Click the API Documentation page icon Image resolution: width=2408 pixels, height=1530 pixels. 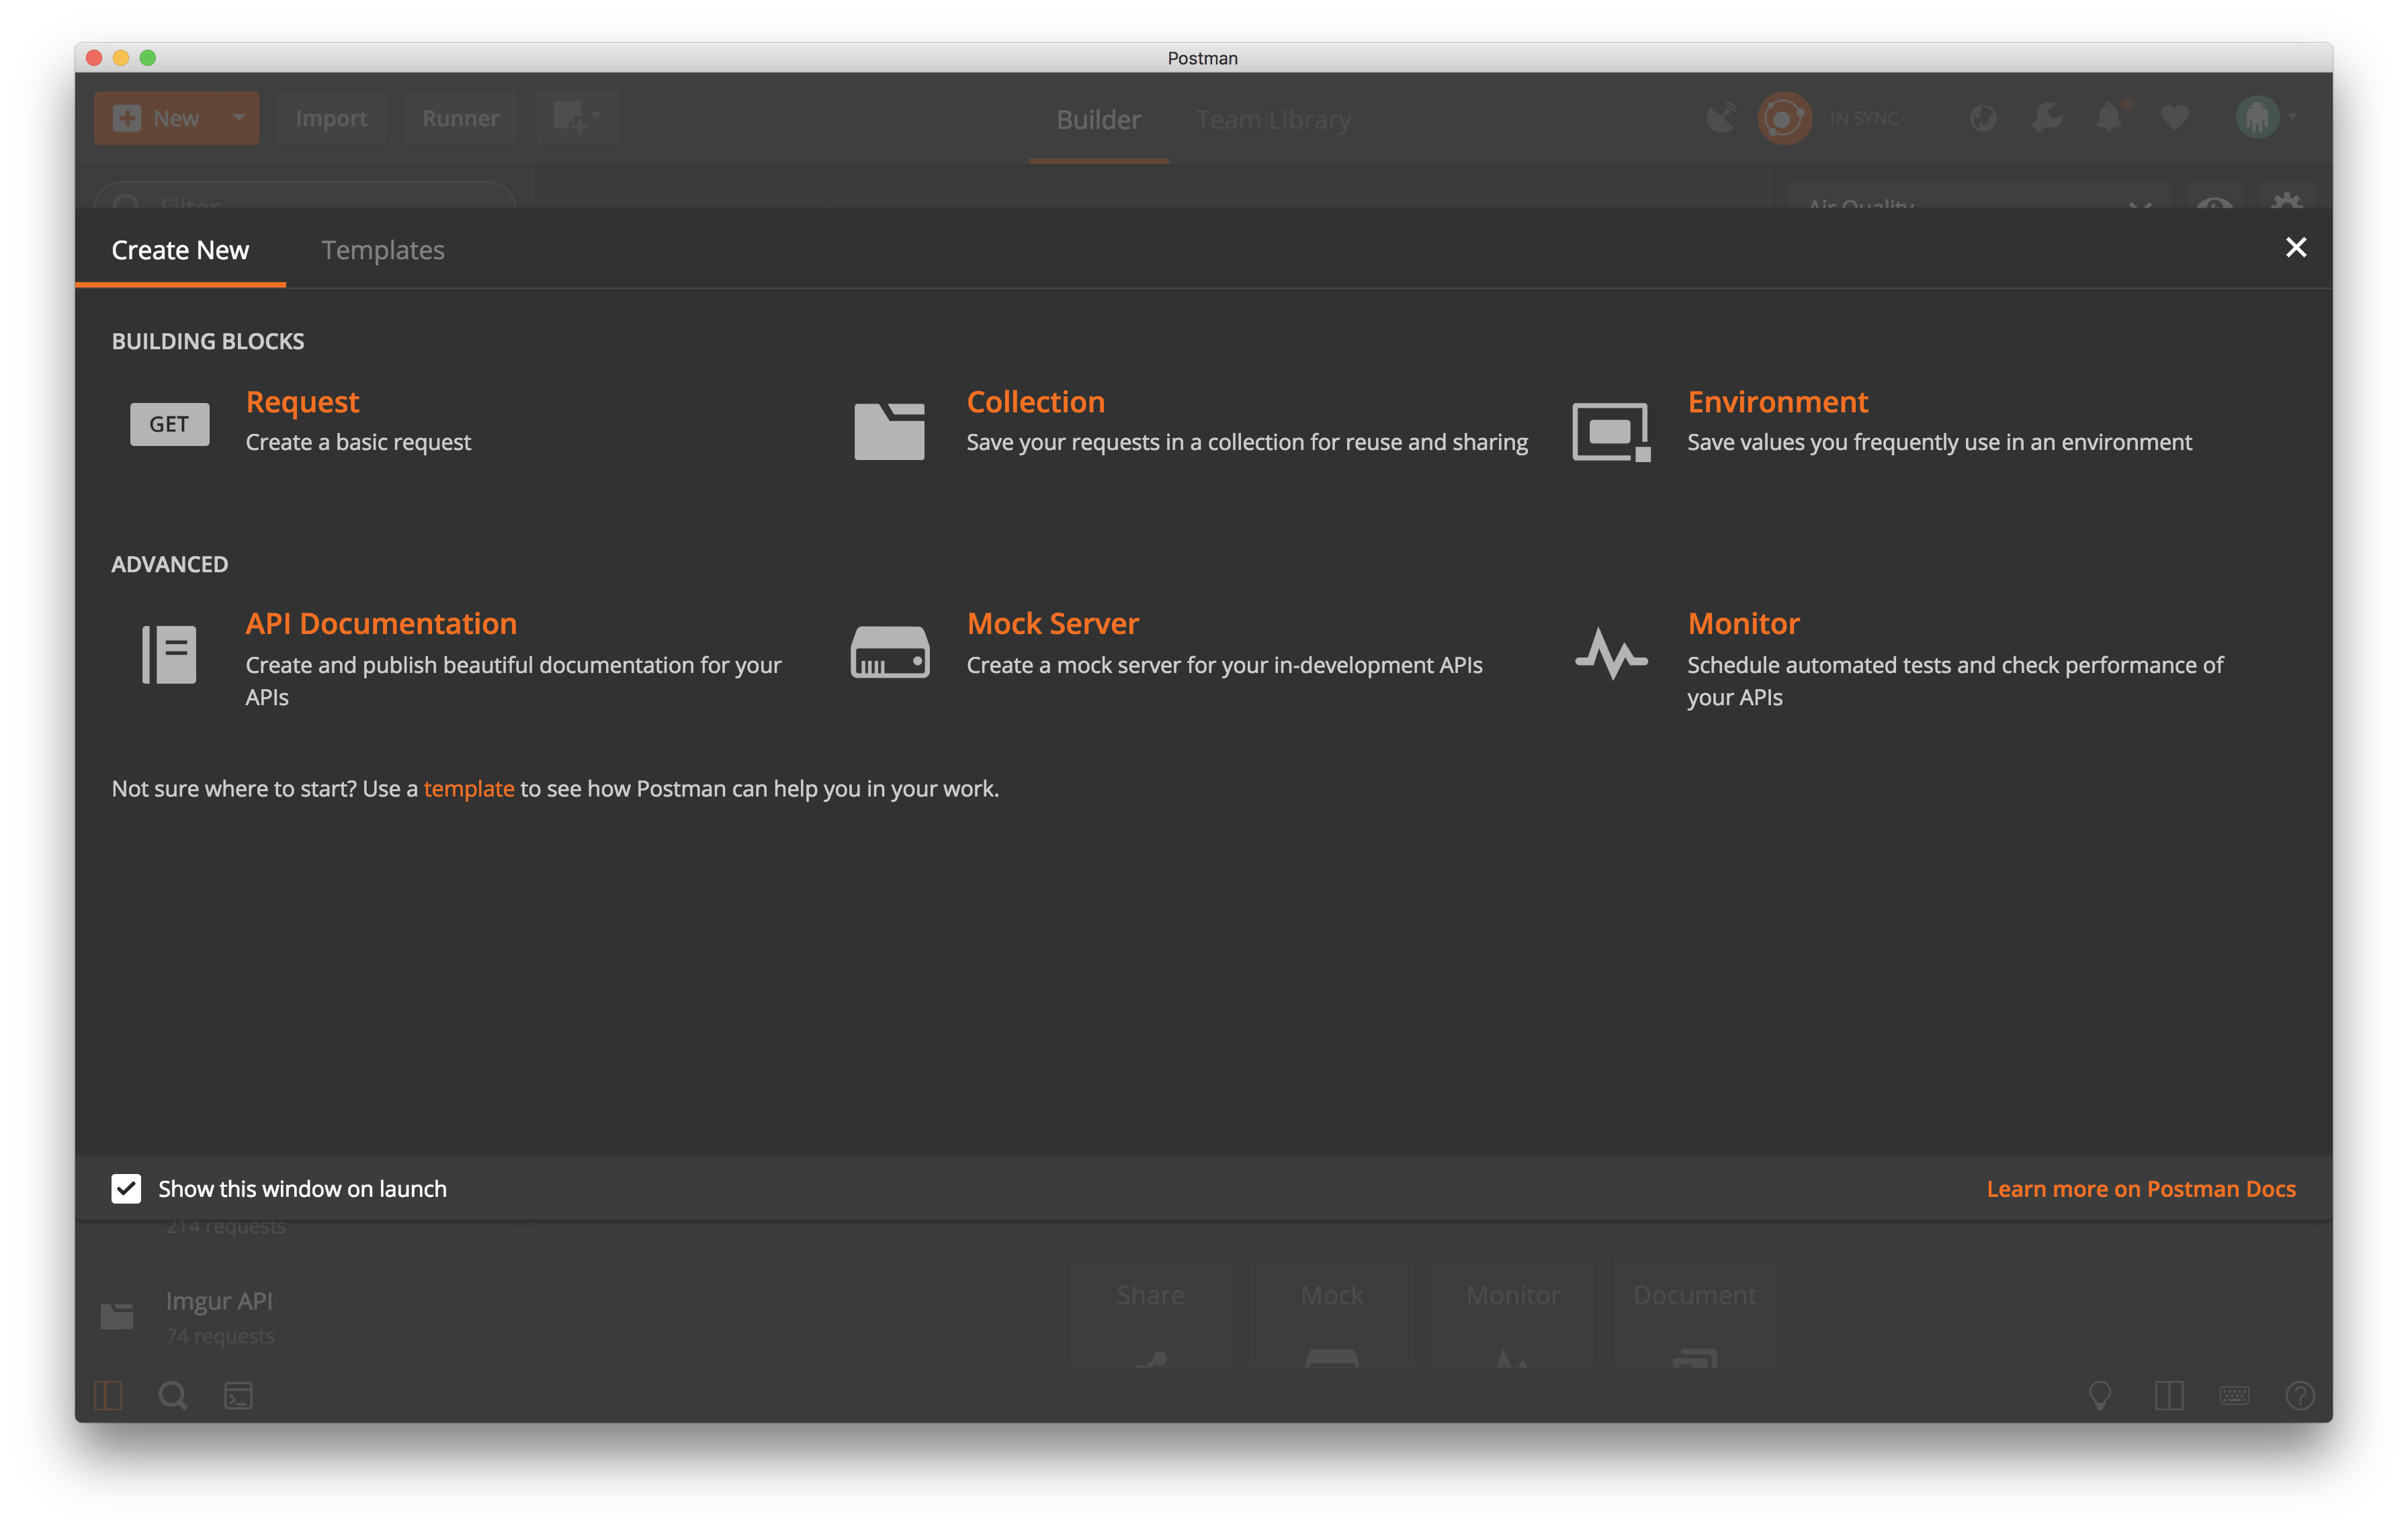point(169,655)
